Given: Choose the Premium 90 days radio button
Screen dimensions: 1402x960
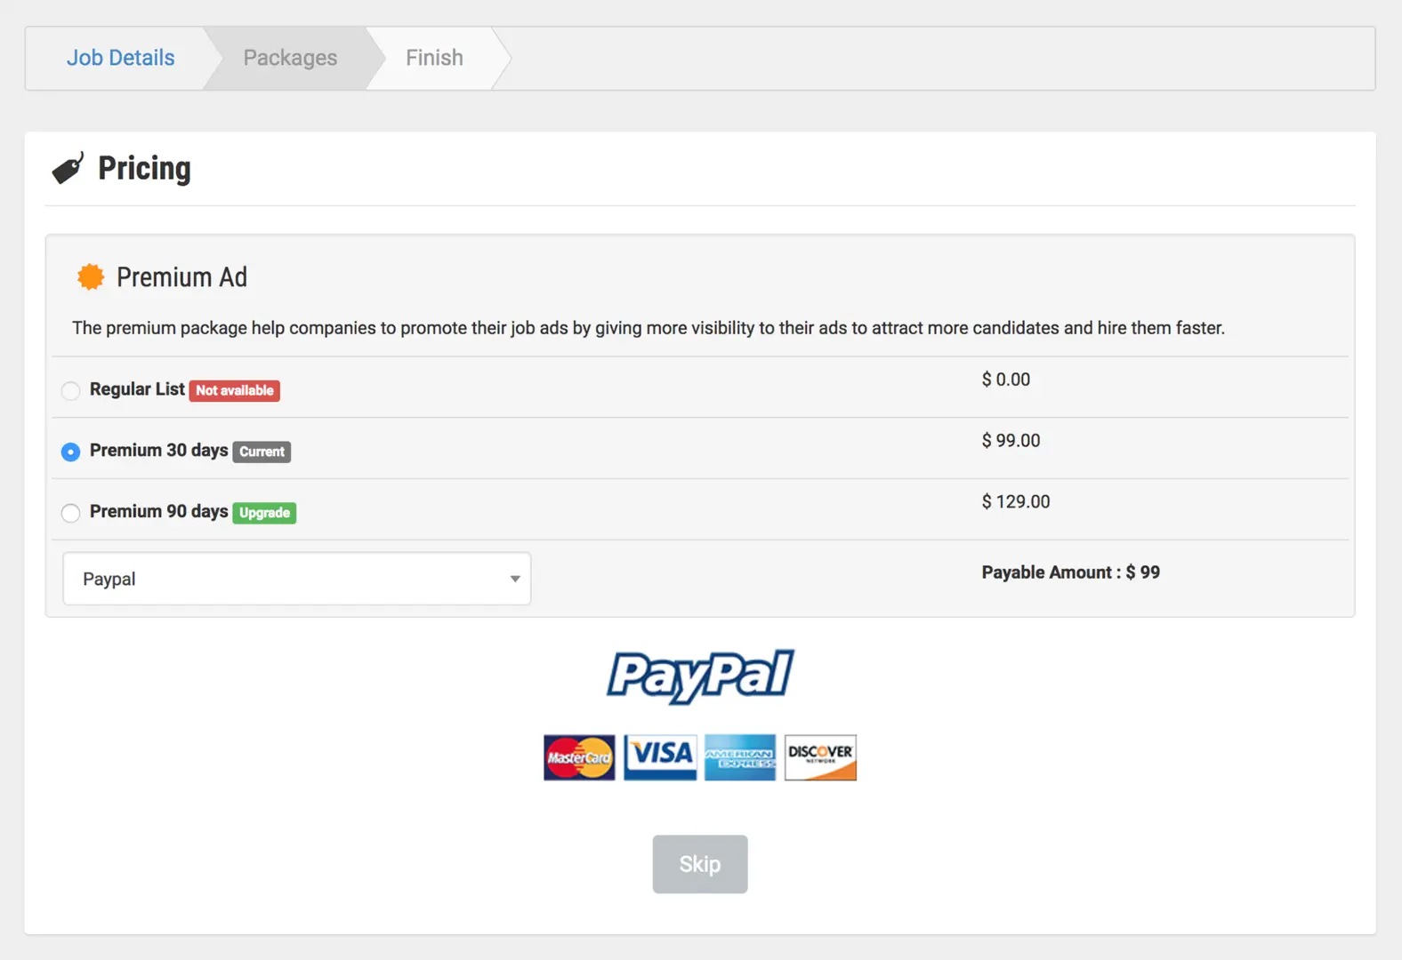Looking at the screenshot, I should tap(71, 513).
